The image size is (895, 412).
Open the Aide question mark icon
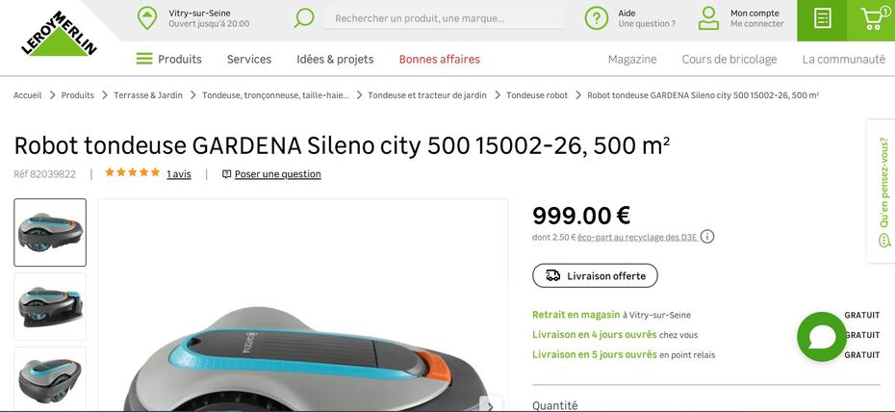[x=597, y=19]
